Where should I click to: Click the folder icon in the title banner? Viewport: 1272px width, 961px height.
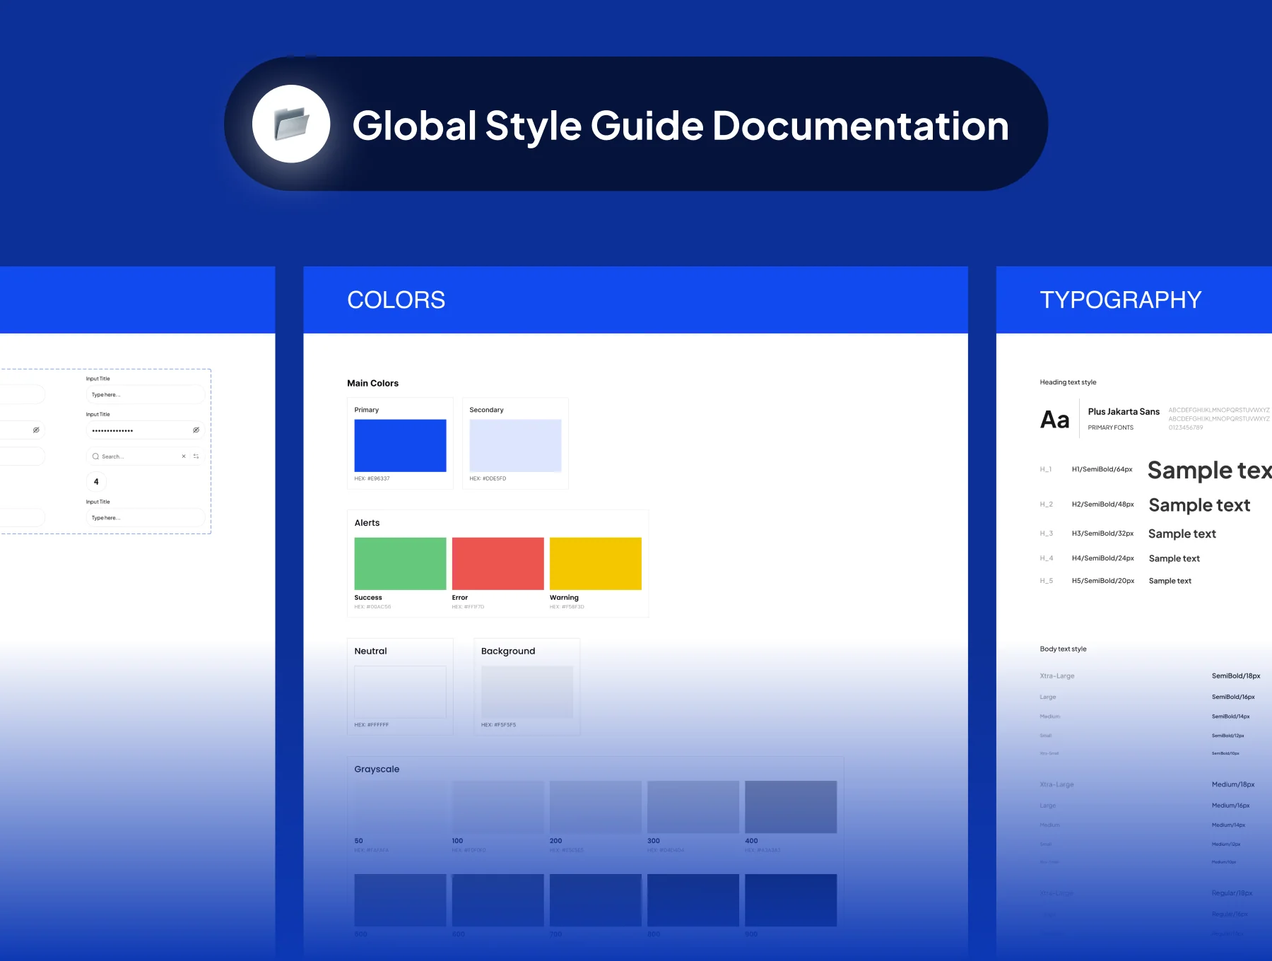[292, 124]
